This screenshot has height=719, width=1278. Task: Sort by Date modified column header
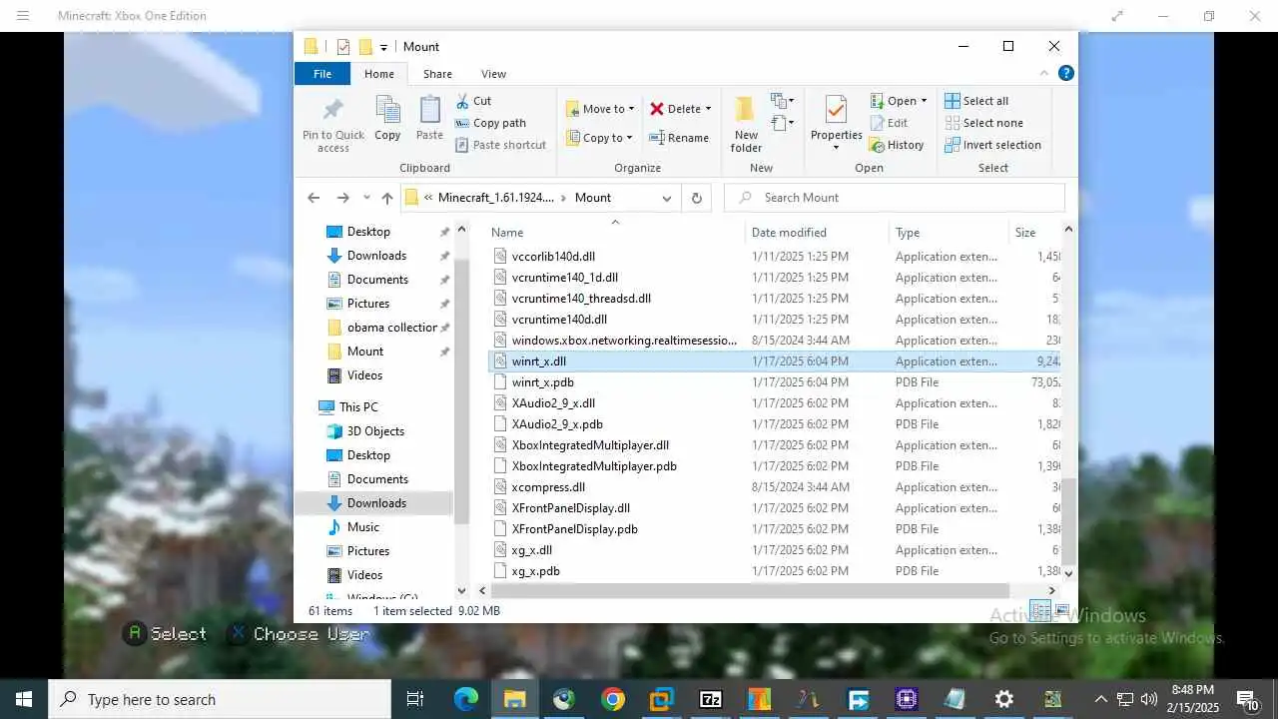817,232
